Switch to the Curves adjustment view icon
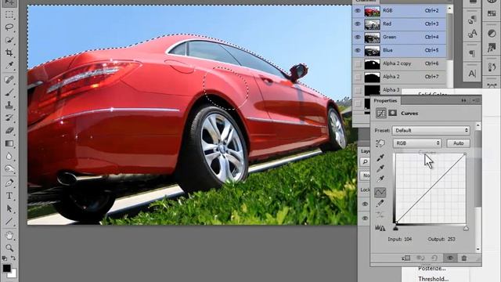 coord(380,113)
